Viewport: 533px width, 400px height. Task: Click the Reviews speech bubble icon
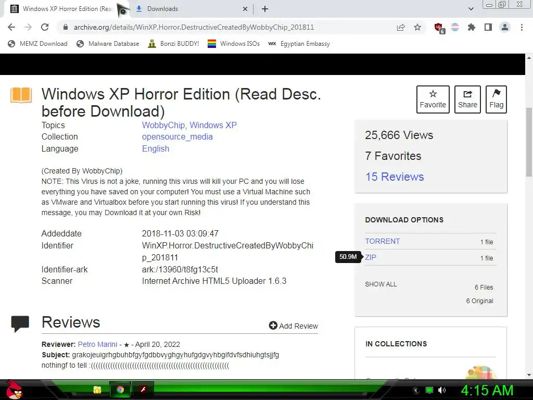(x=20, y=323)
